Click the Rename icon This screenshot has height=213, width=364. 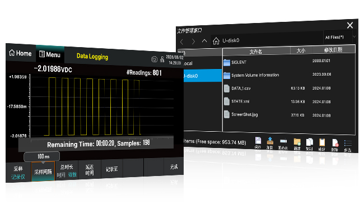tap(283, 141)
